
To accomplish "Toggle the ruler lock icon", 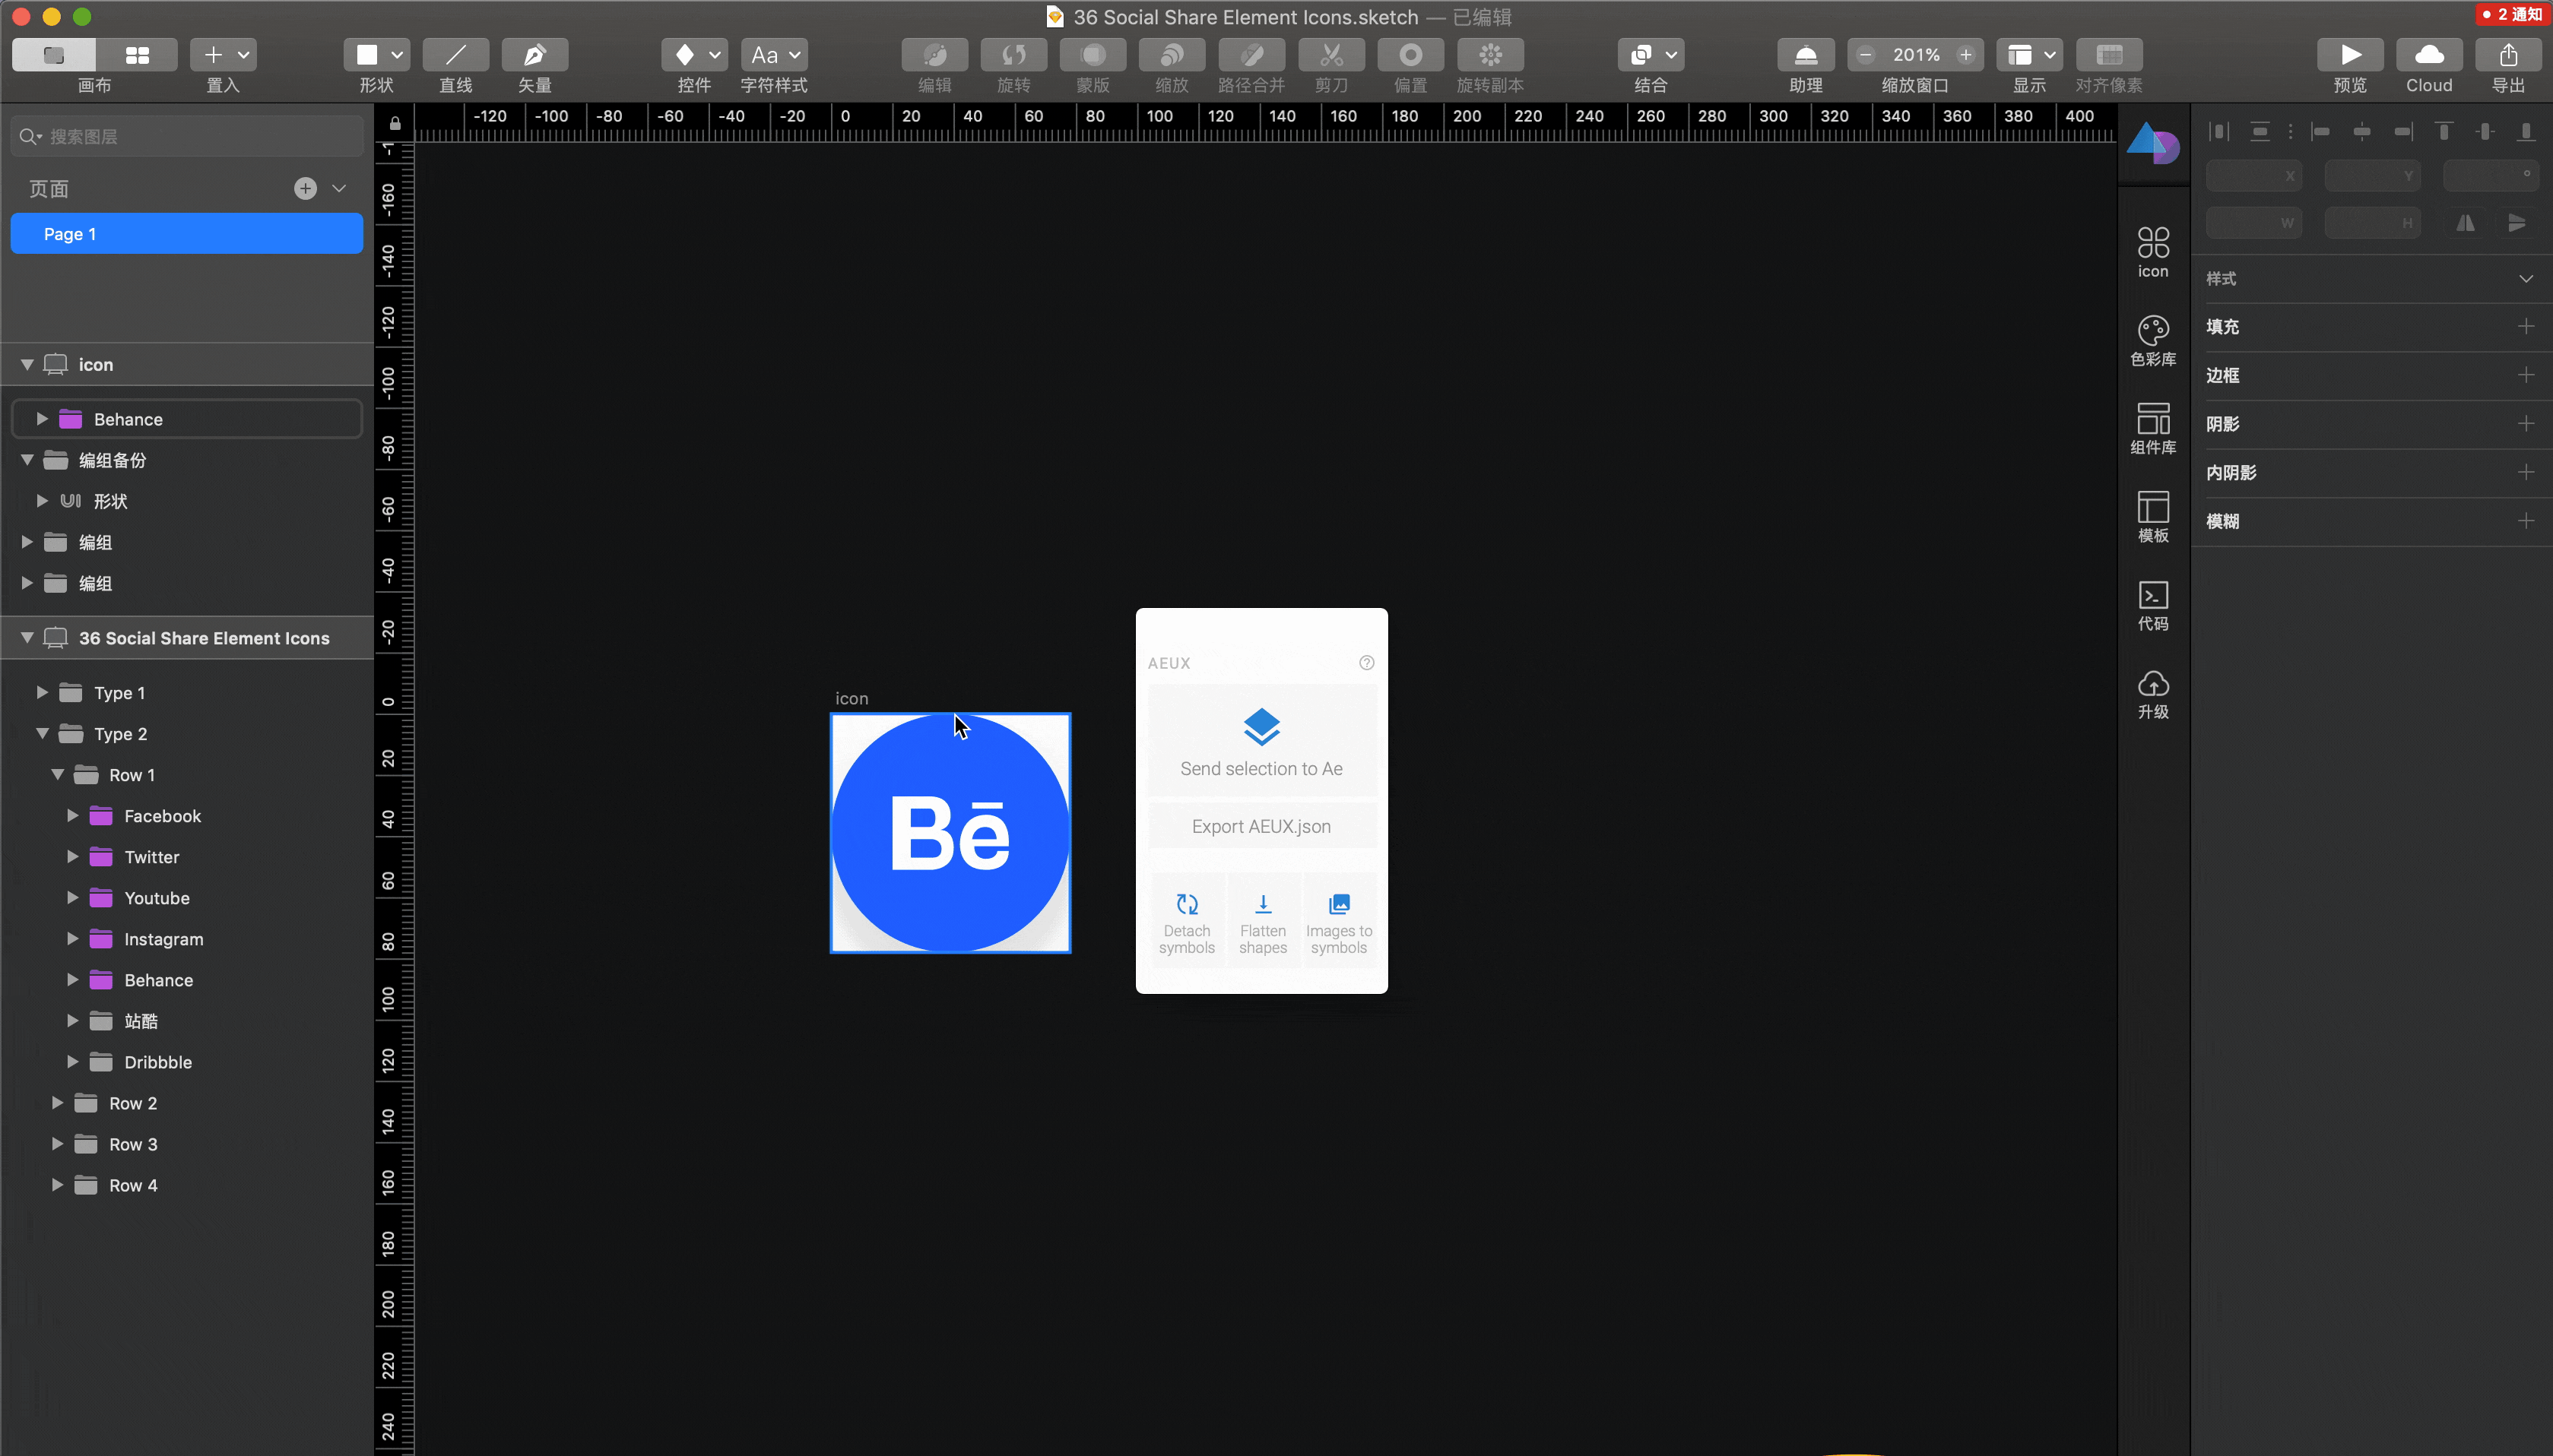I will click(x=395, y=123).
